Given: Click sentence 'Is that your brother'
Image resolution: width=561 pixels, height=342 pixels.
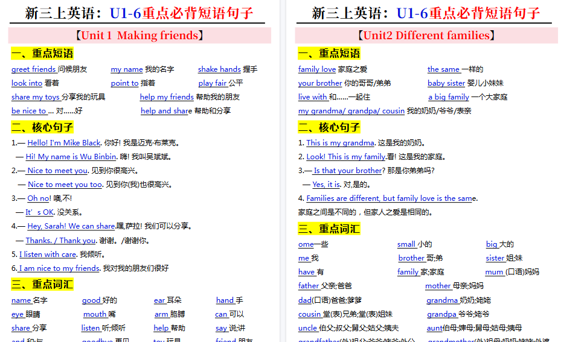Looking at the screenshot, I should coord(348,171).
